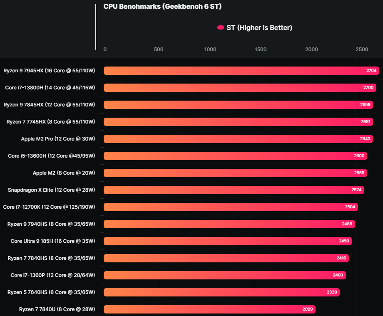This screenshot has height=316, width=383.
Task: Click the Core i5-13600H label
Action: (52, 156)
